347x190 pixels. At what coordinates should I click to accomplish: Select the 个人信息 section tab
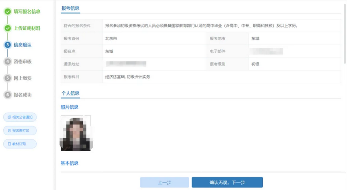70,93
